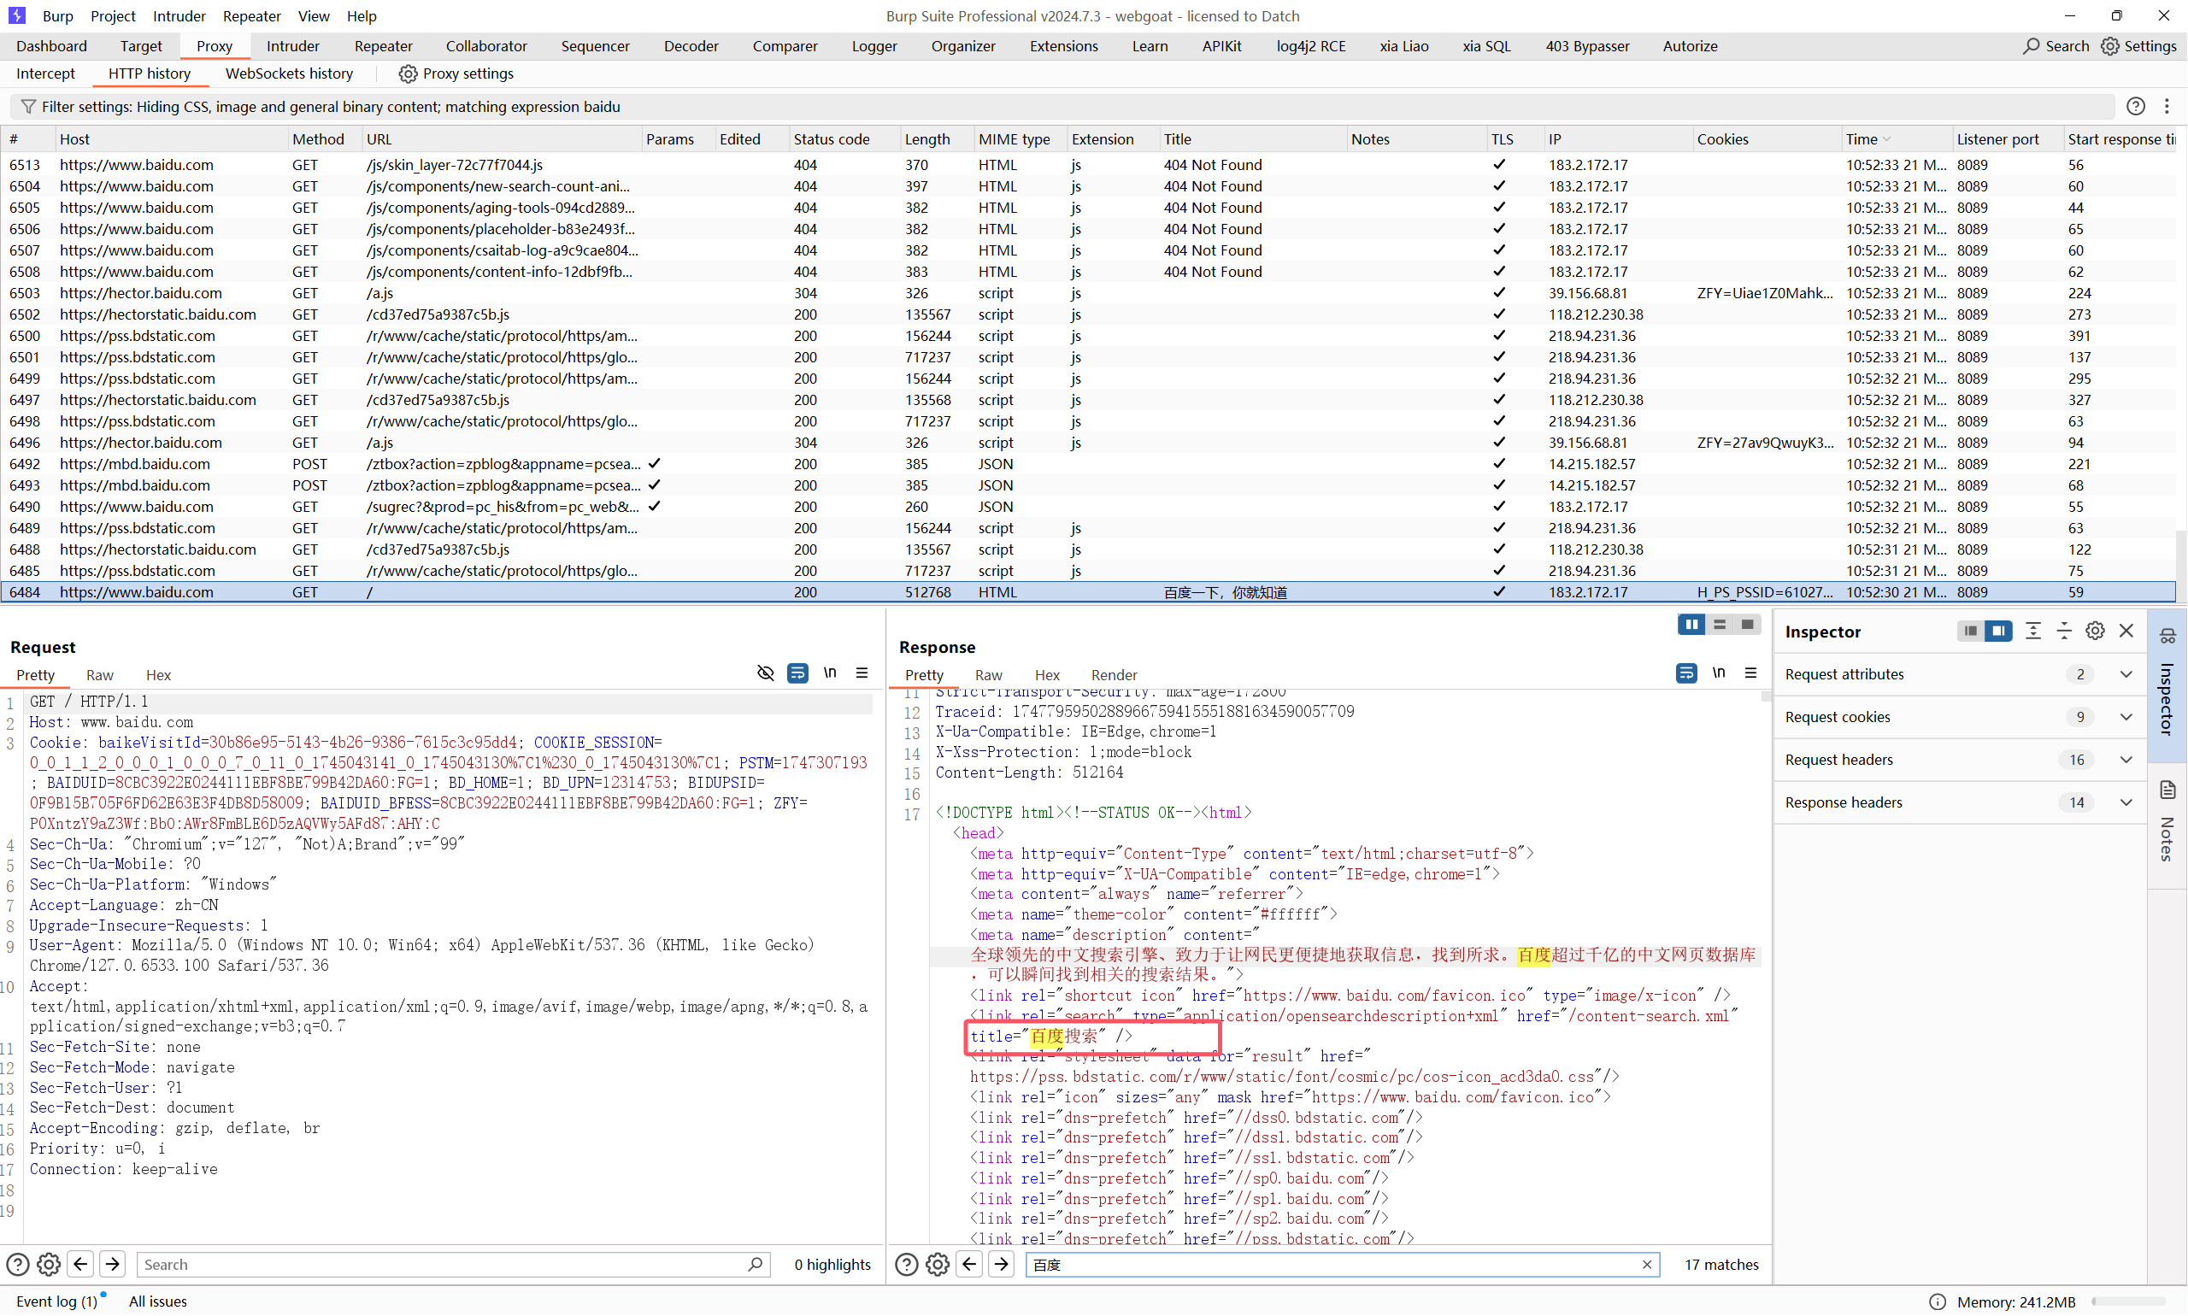Screen dimensions: 2188x1316
Task: Select side-by-side layout view
Action: [x=1692, y=626]
